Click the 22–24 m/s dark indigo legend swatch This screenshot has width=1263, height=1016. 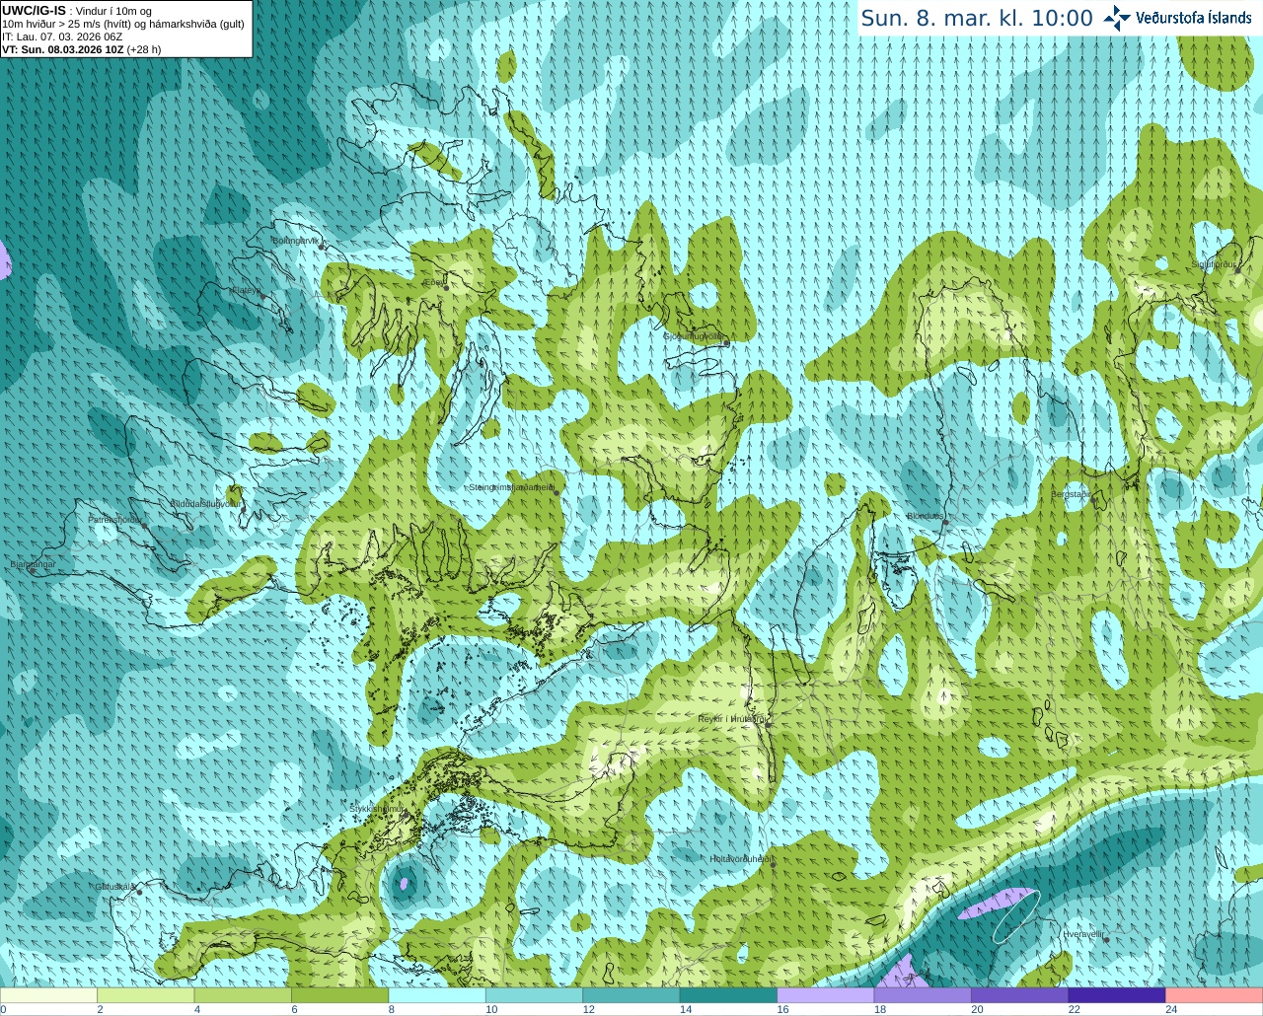(x=1117, y=995)
